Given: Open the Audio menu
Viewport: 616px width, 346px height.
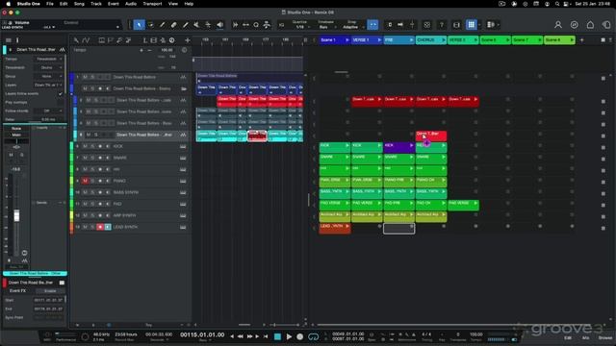Looking at the screenshot, I should 131,4.
